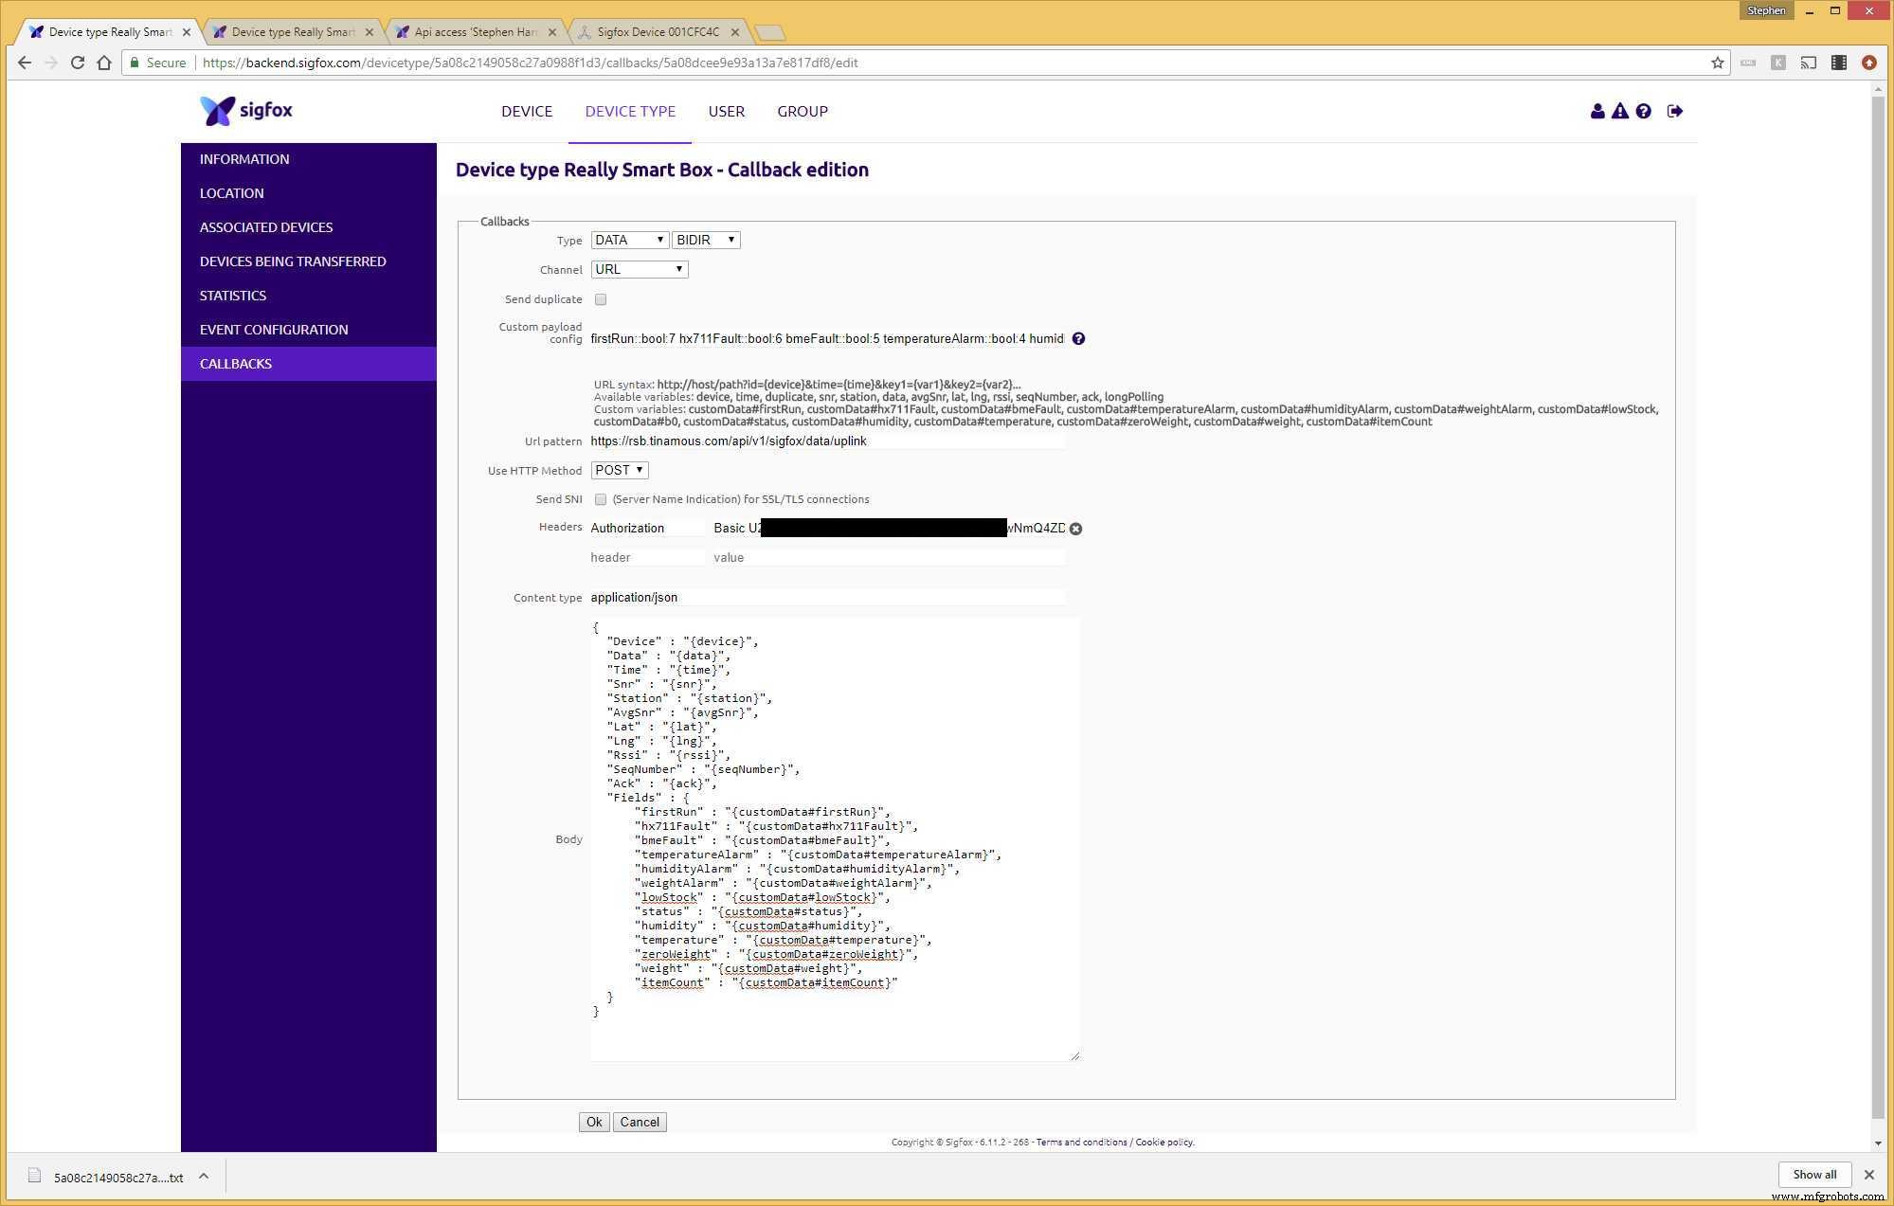This screenshot has height=1206, width=1894.
Task: Reload the page in browser
Action: (x=78, y=63)
